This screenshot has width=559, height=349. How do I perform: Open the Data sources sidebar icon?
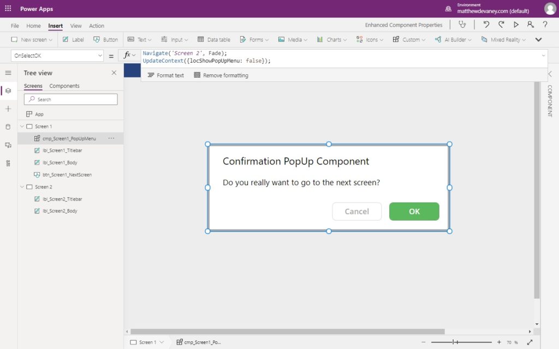8,127
